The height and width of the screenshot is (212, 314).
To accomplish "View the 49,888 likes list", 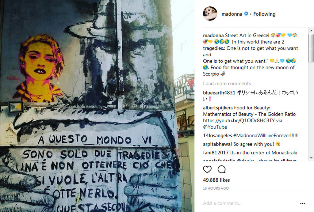I will [216, 180].
